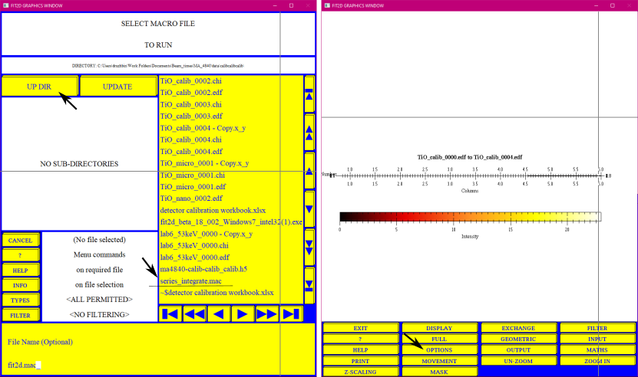Click the intensity color scale bar
The width and height of the screenshot is (638, 377).
(470, 217)
